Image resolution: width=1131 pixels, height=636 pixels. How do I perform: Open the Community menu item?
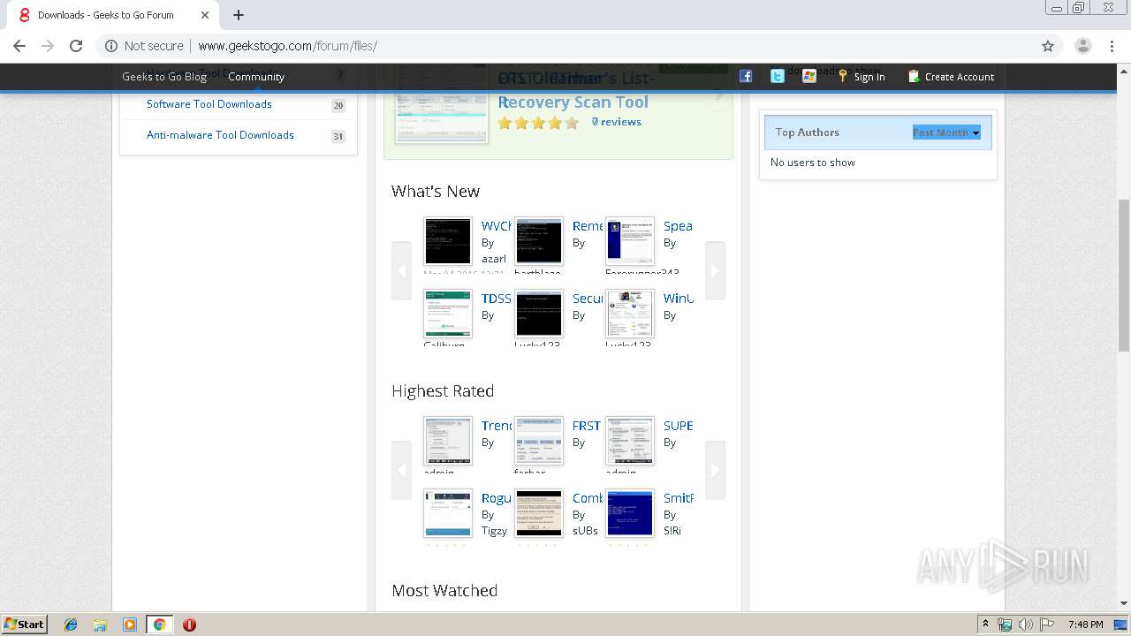click(256, 77)
